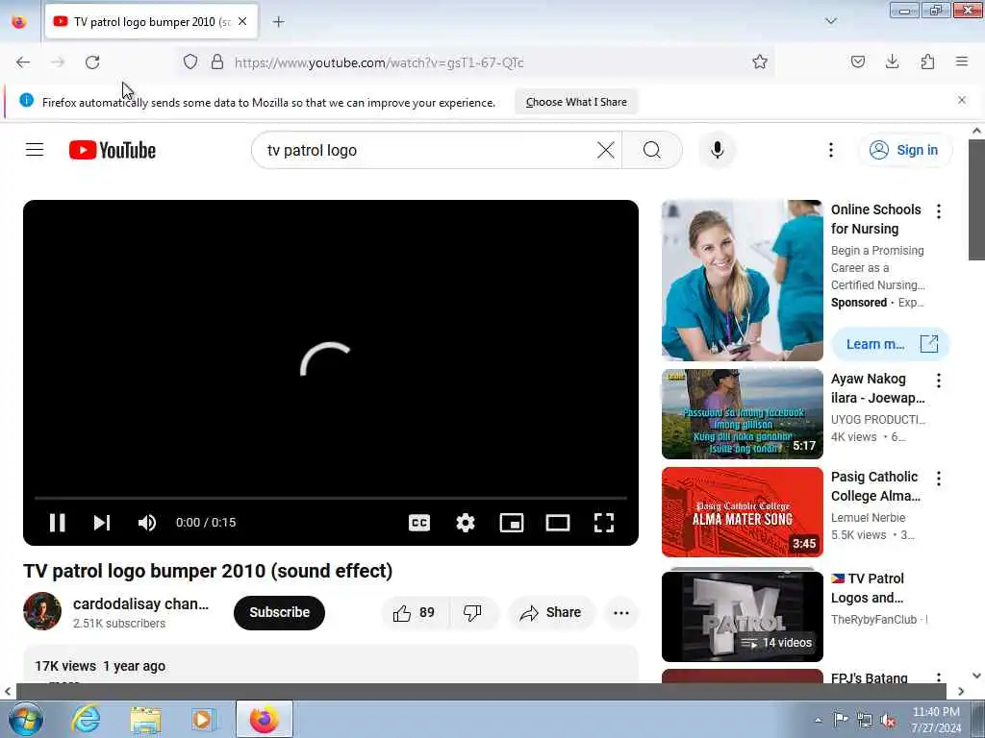This screenshot has height=738, width=985.
Task: Share the TV patrol video
Action: coord(551,612)
